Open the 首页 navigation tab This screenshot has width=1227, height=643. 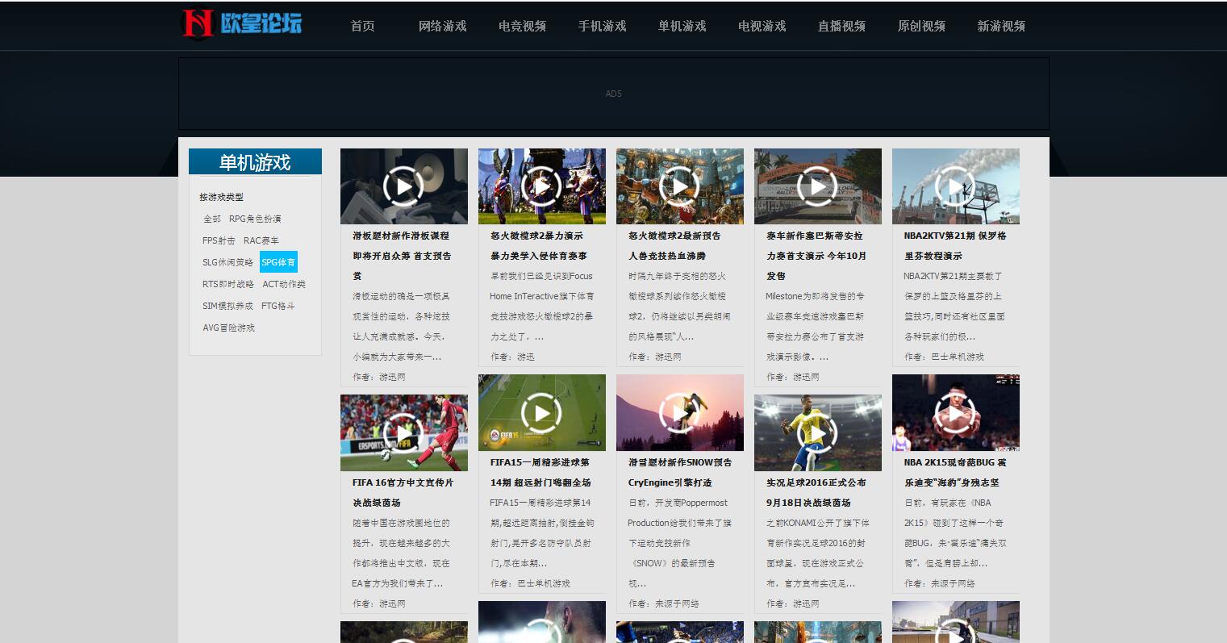click(x=363, y=26)
